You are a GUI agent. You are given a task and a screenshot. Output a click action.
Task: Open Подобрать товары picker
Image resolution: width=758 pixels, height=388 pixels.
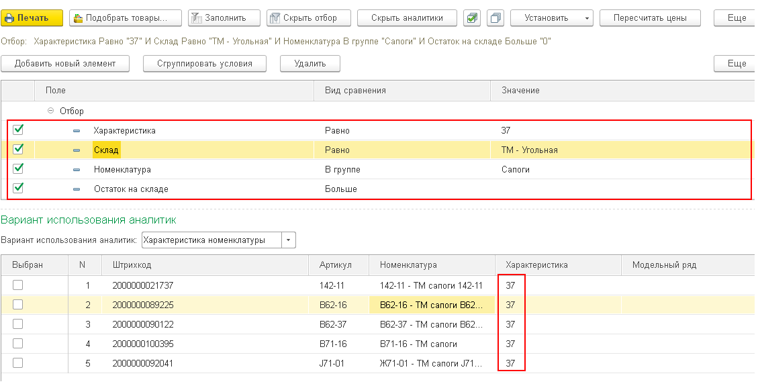126,18
